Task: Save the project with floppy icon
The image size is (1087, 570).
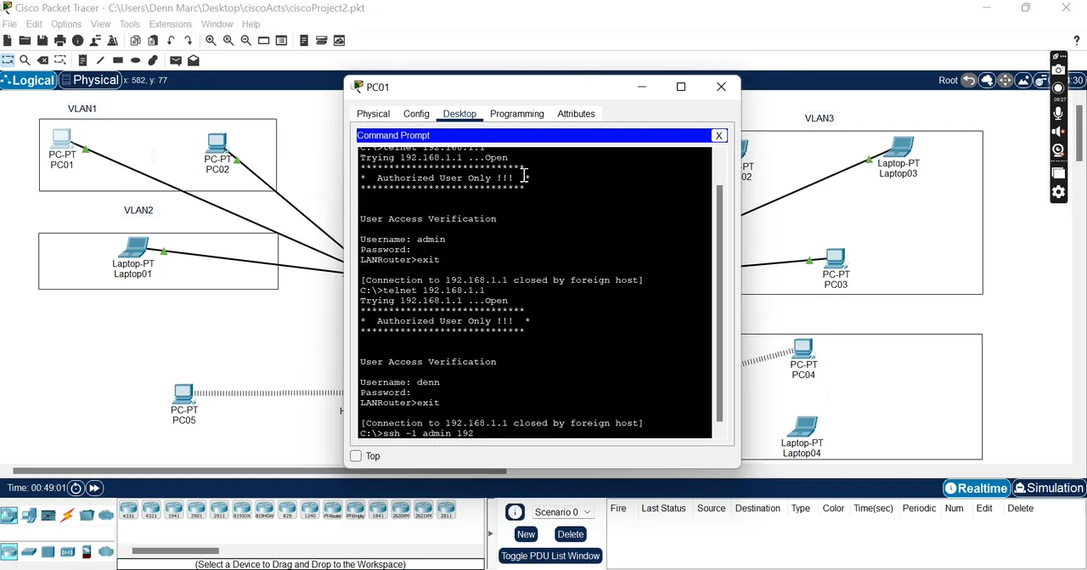Action: (42, 41)
